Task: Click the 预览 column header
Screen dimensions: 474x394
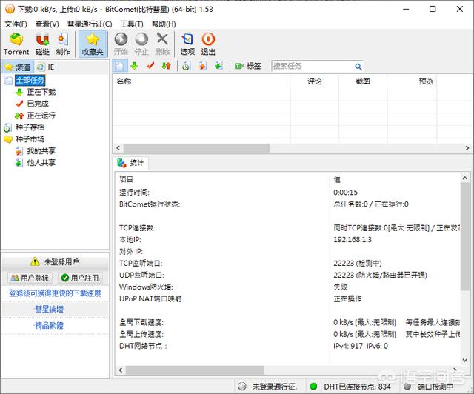Action: pyautogui.click(x=412, y=81)
